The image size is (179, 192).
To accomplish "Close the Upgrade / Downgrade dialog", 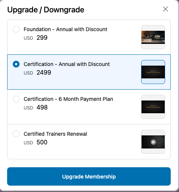I will coord(165,9).
